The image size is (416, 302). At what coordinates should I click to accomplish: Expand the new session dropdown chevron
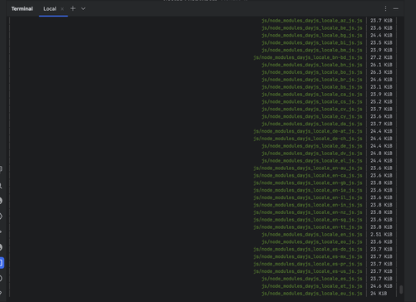point(83,9)
